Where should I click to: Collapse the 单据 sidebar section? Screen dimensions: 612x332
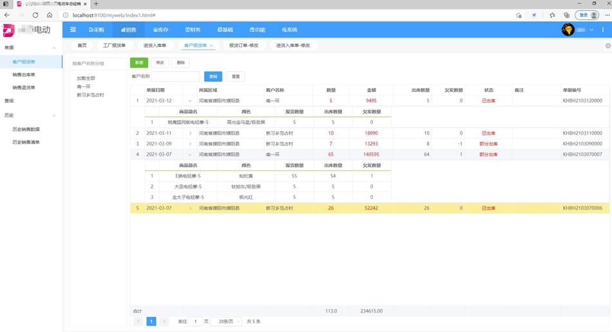pyautogui.click(x=54, y=48)
